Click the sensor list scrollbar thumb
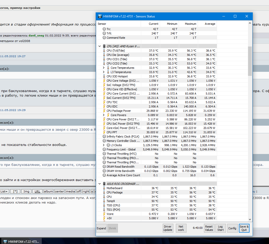Screen dimensions: 269x244 pos(250,61)
